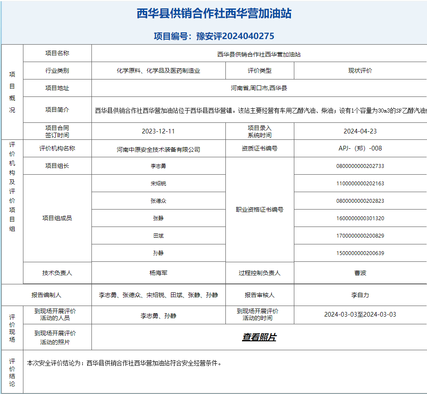Click the 项目地址 label cell
The width and height of the screenshot is (427, 394).
coord(57,88)
